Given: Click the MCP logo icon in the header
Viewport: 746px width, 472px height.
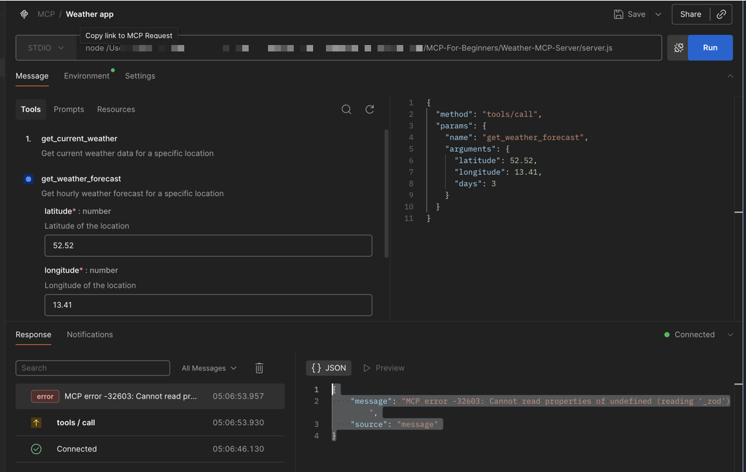Looking at the screenshot, I should point(24,14).
